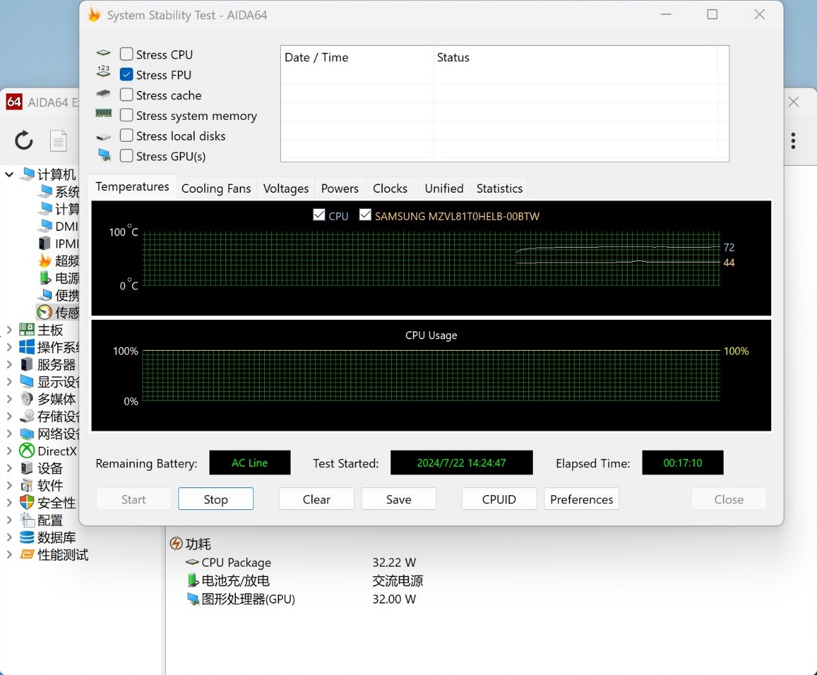
Task: Switch to the Temperatures tab
Action: (132, 187)
